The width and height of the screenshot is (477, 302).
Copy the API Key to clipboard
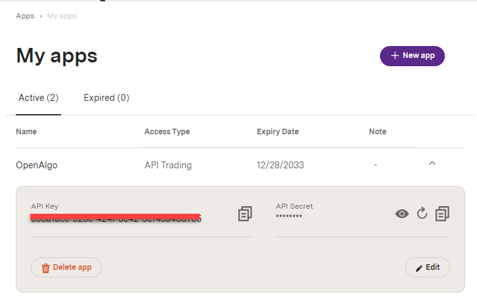(244, 214)
